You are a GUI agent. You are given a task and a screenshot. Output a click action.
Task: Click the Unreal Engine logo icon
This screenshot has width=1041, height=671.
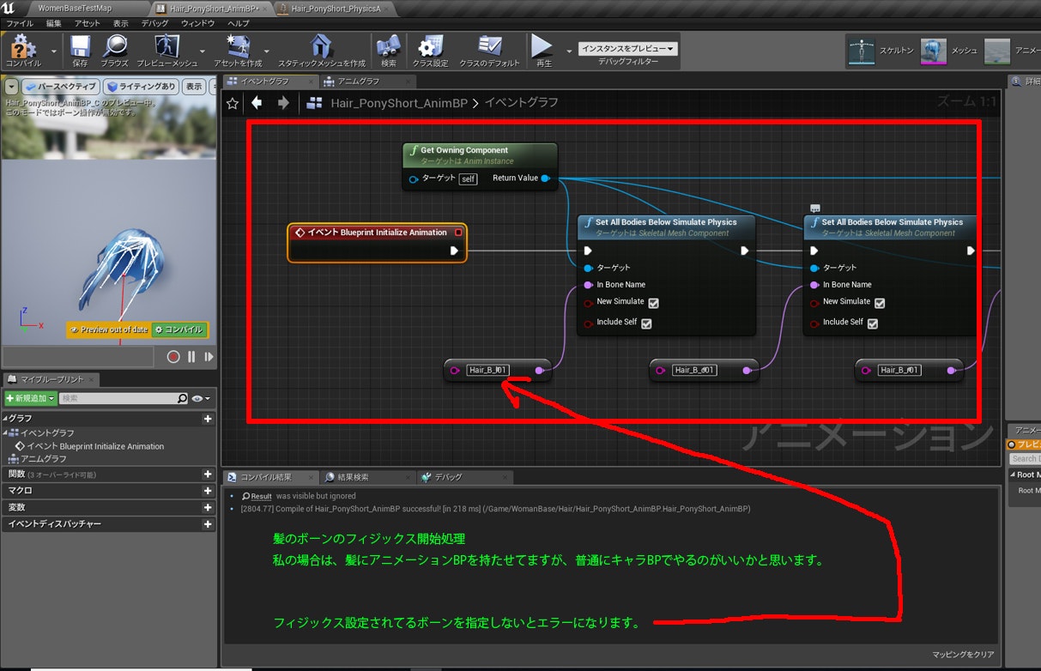9,8
